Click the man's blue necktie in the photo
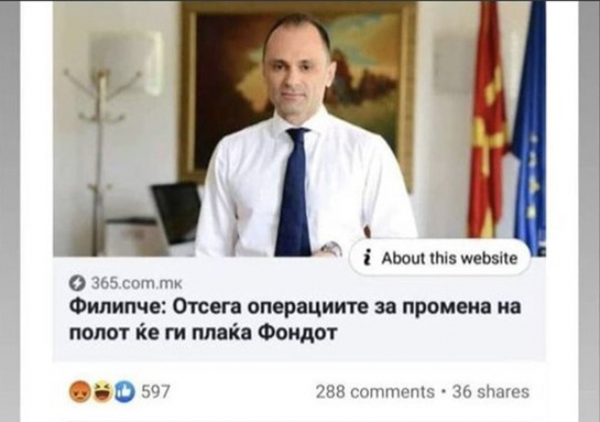This screenshot has width=600, height=422. pyautogui.click(x=293, y=192)
